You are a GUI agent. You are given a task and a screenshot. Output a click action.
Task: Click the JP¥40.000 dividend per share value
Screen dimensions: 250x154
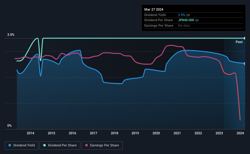[186, 20]
